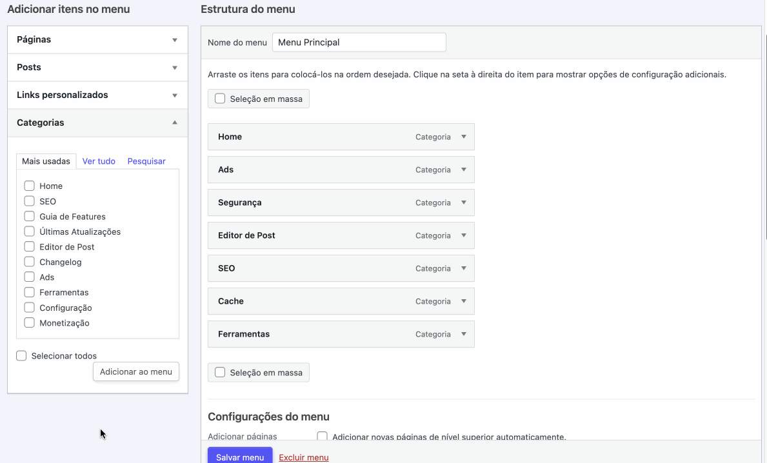Screen dimensions: 767x463
Task: Click the Editor de Post menu item title
Action: pyautogui.click(x=246, y=235)
